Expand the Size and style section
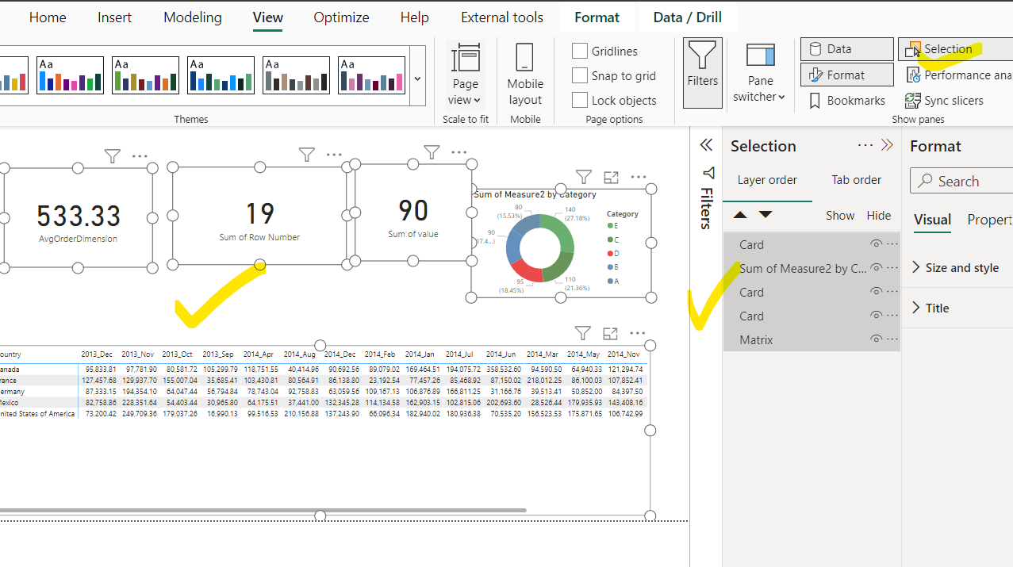This screenshot has height=567, width=1013. coord(957,268)
